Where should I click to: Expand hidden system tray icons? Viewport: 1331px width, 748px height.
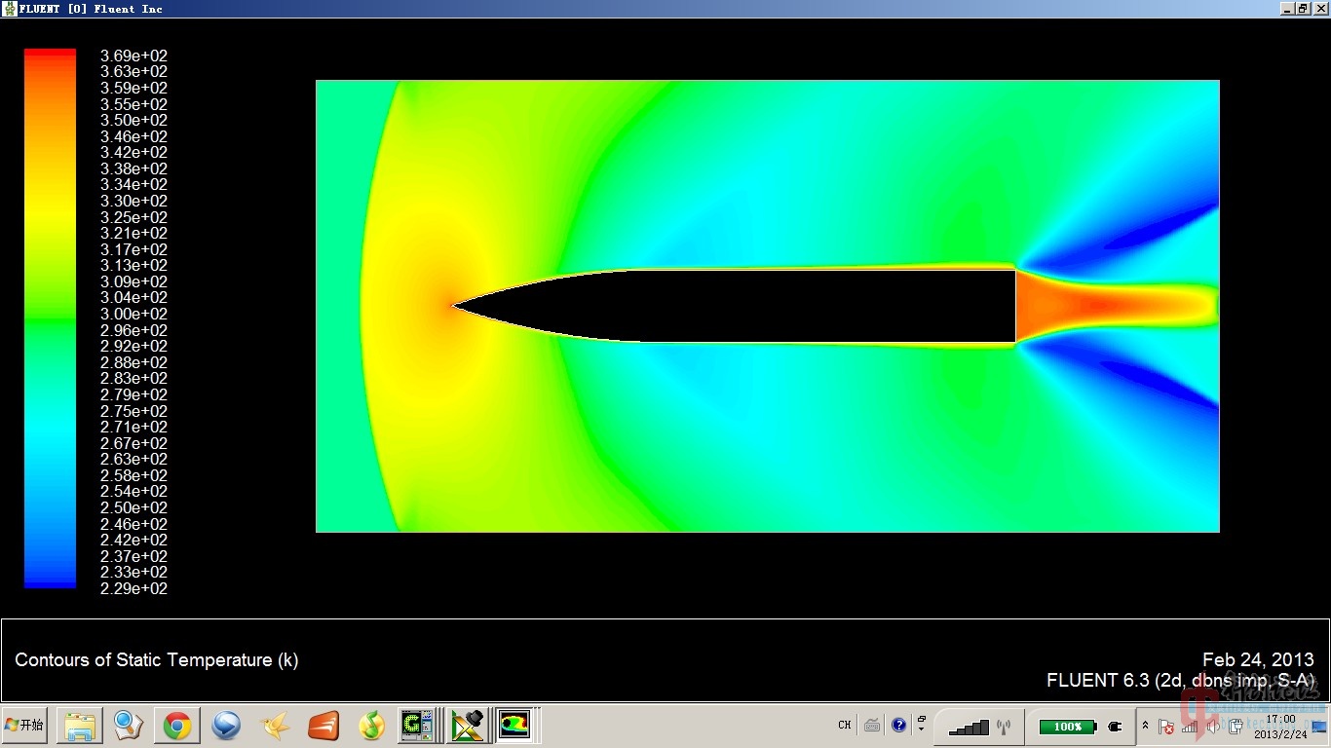(x=1145, y=727)
